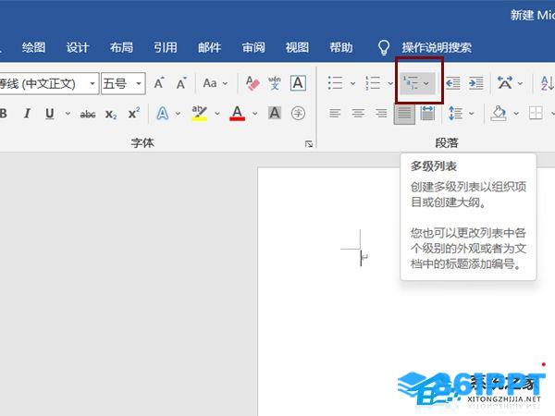
Task: Decrease paragraph indent
Action: point(452,83)
